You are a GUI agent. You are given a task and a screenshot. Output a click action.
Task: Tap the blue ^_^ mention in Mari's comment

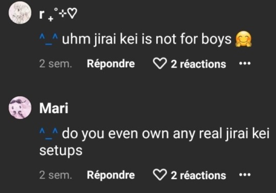49,134
